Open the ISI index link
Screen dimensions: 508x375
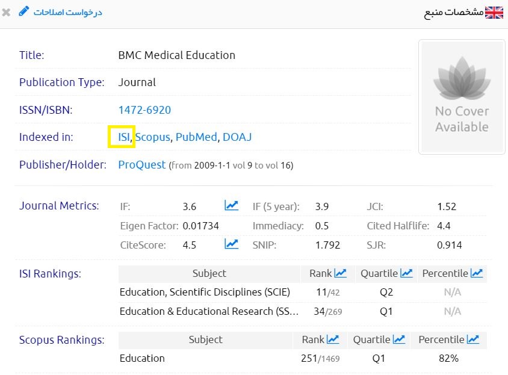(x=124, y=137)
